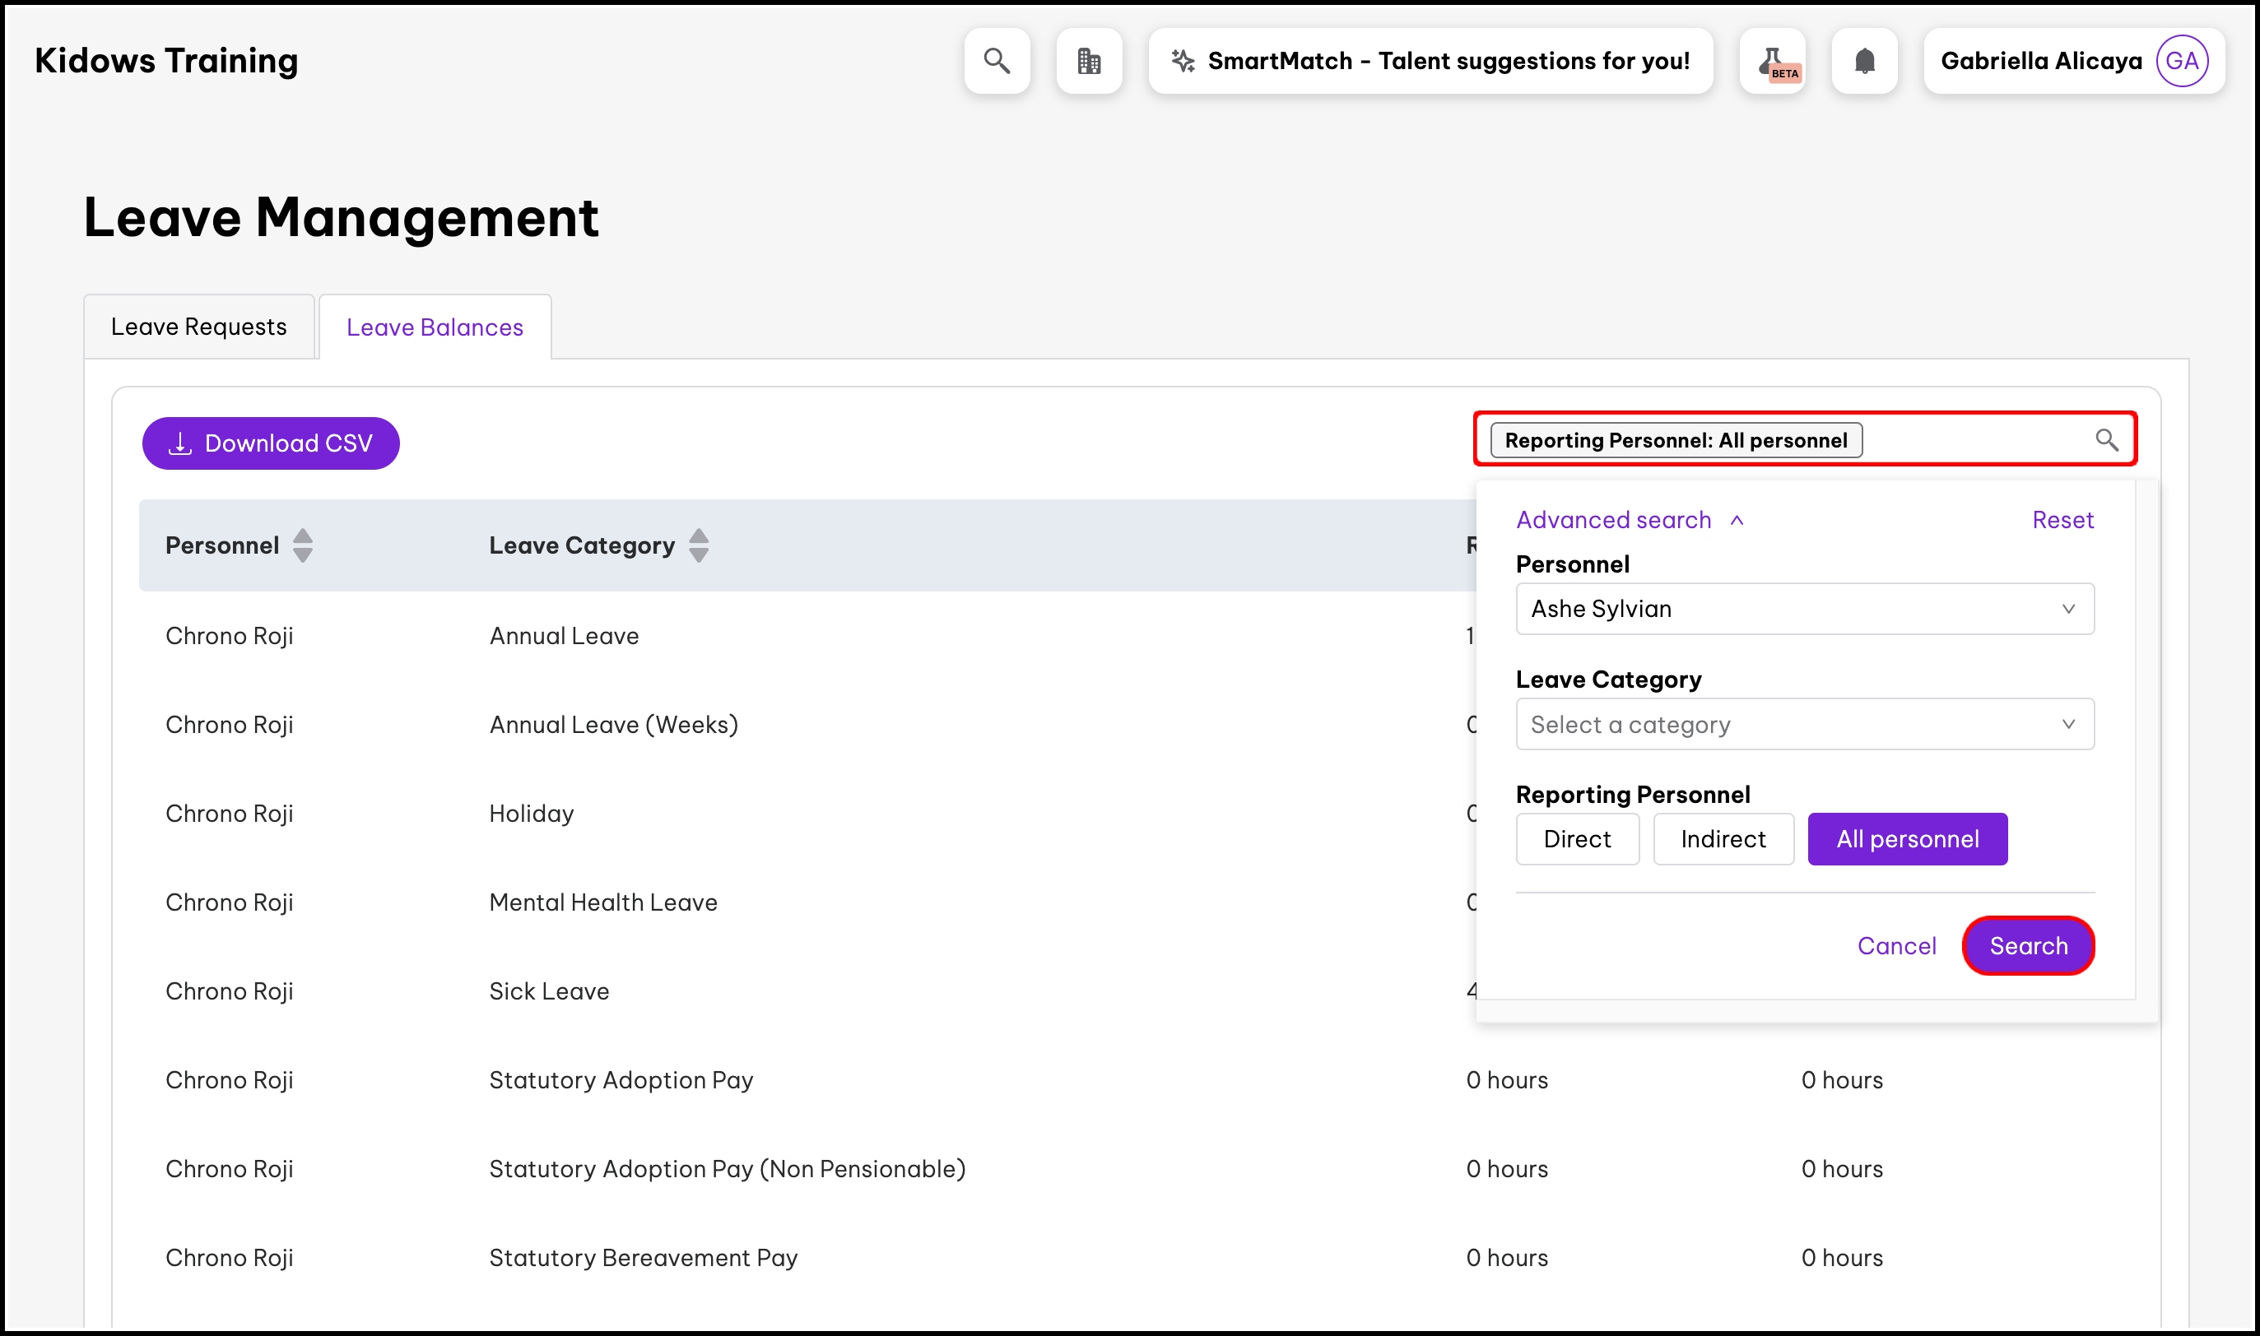Switch to the Leave Requests tab
2260x1336 pixels.
pyautogui.click(x=199, y=327)
